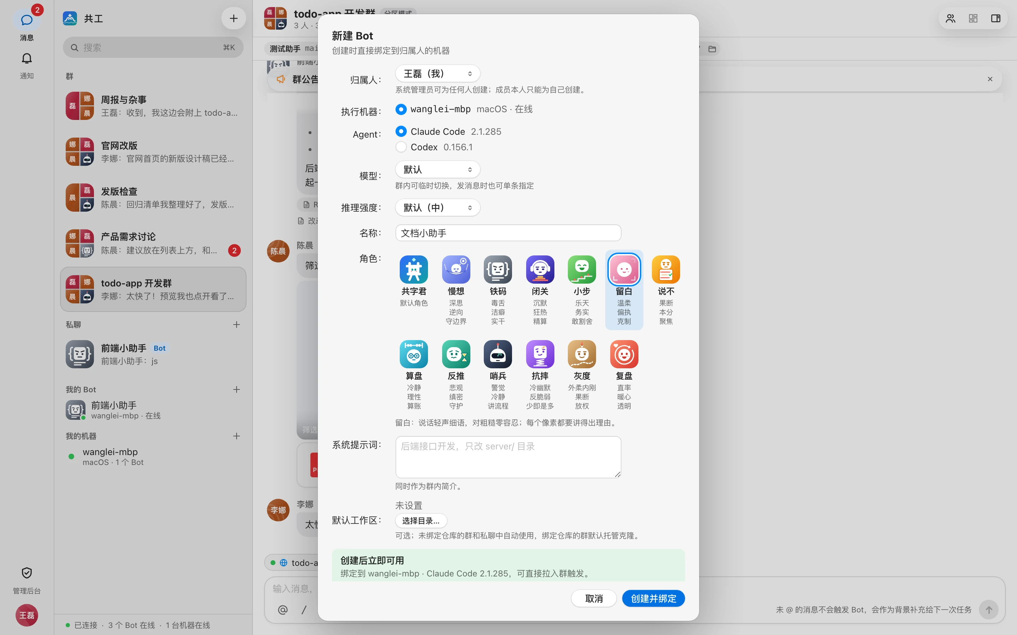Click the slash command icon in message box
The width and height of the screenshot is (1017, 635).
pyautogui.click(x=304, y=609)
